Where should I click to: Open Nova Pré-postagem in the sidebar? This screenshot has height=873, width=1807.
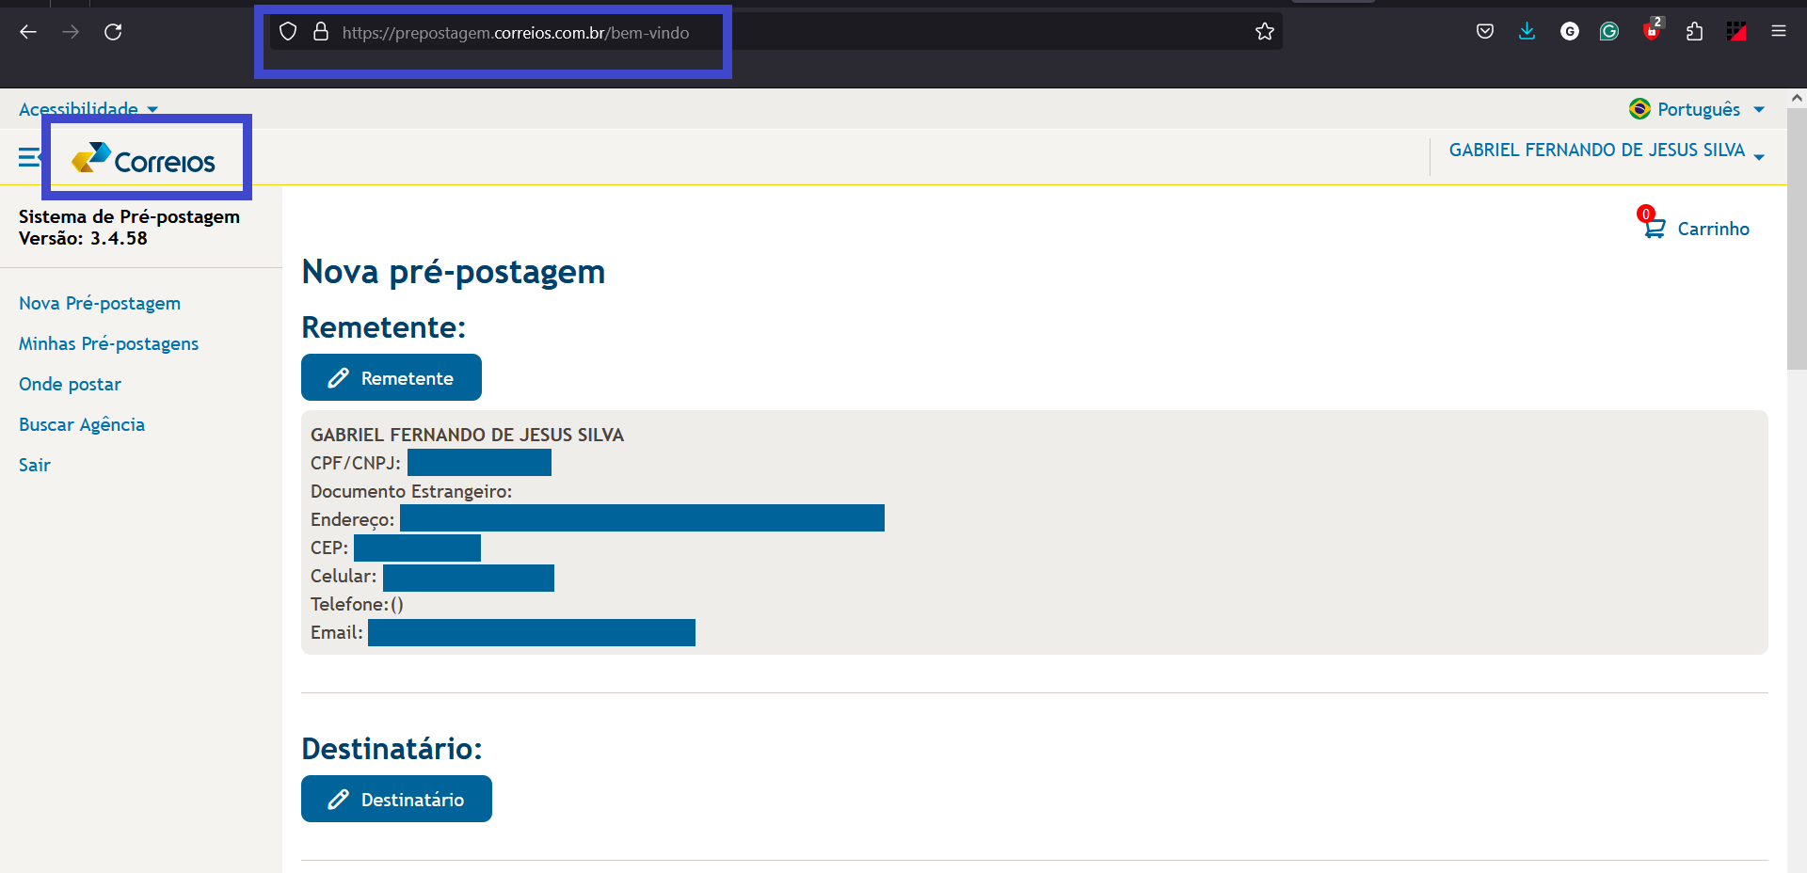click(x=100, y=303)
